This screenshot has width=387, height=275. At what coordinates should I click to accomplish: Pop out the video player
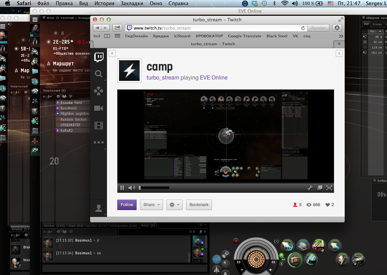[x=319, y=188]
